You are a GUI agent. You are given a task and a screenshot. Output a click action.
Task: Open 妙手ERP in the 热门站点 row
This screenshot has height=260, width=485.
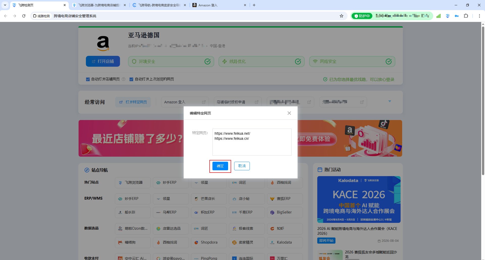[x=171, y=182]
